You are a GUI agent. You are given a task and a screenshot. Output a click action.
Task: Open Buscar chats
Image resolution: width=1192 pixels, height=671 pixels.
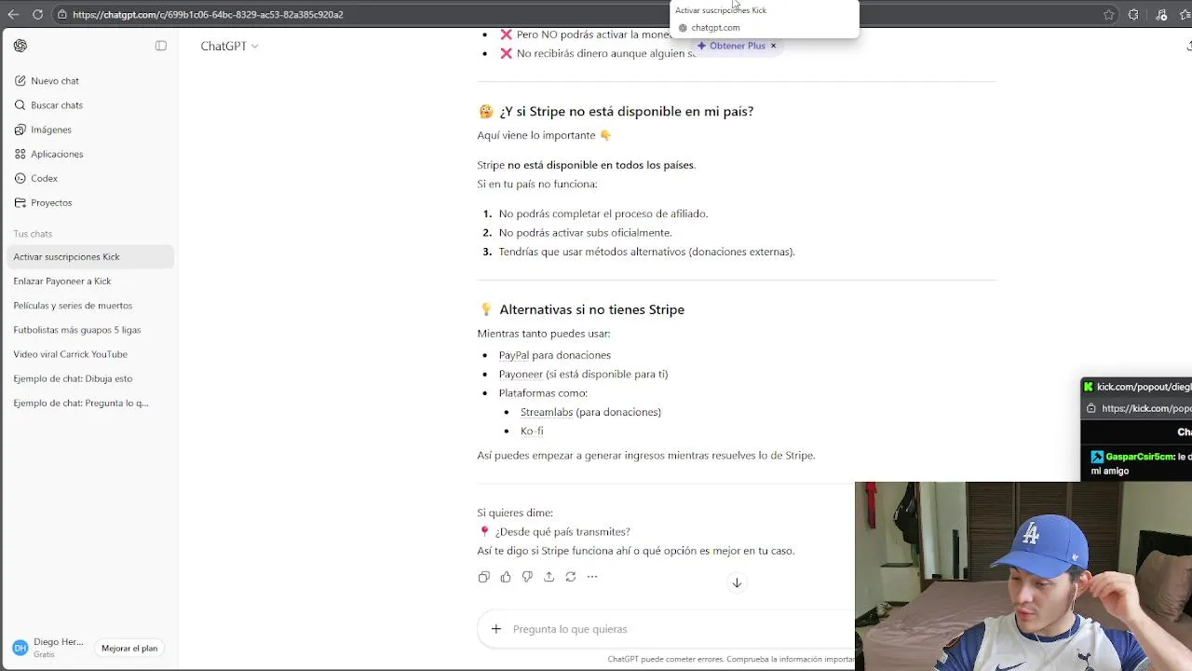(x=90, y=105)
